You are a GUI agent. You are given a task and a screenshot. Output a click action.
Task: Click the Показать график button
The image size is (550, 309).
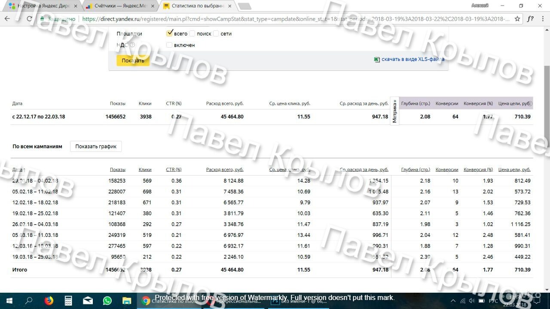[96, 146]
